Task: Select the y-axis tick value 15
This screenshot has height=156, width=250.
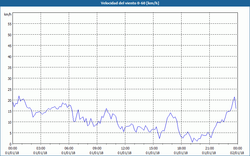Action: pos(10,111)
